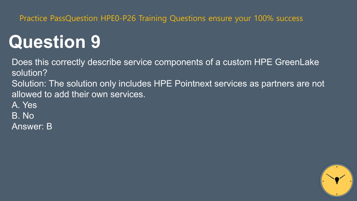Click the Question 9 heading
Viewport: 357px width, 201px height.
55,42
